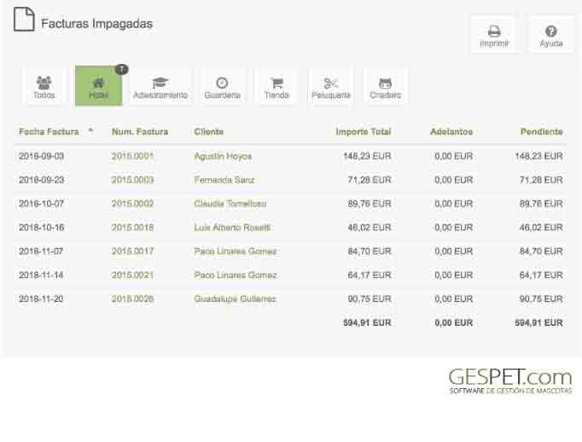
Task: Select the Todos filter icon
Action: (x=44, y=86)
